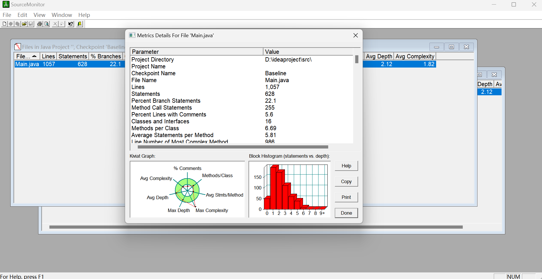Select the File Name parameter row
The width and height of the screenshot is (542, 279).
click(242, 80)
